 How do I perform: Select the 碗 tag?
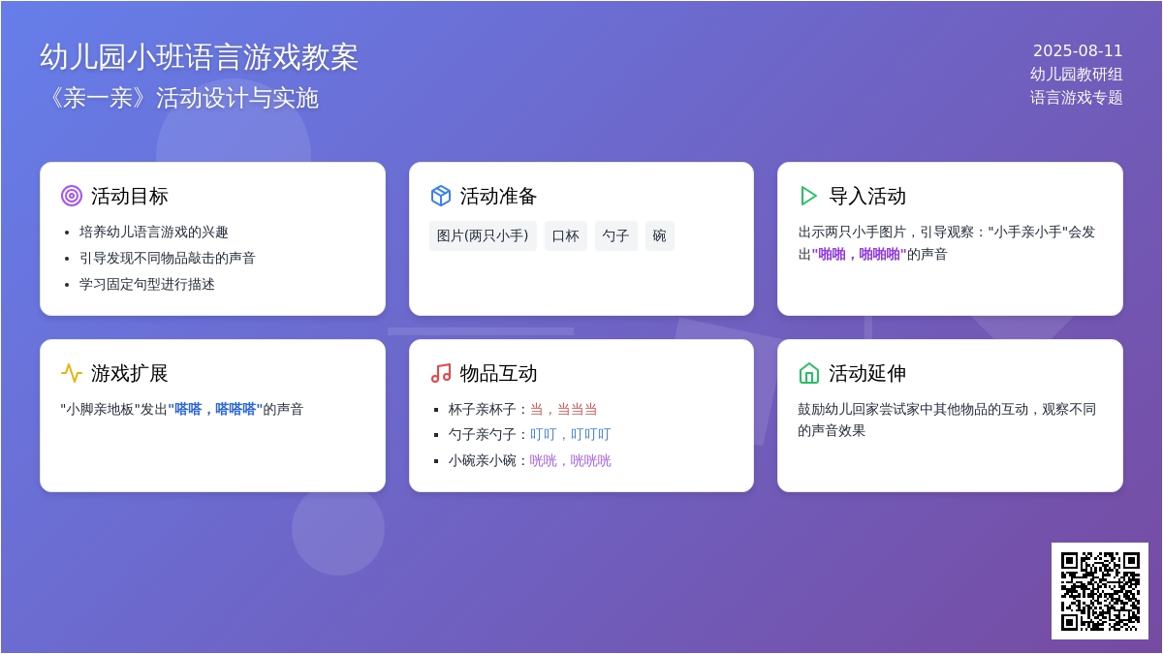(x=660, y=235)
